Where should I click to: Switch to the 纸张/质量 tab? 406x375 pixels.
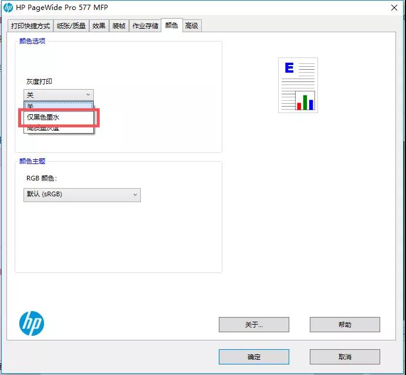pos(71,26)
